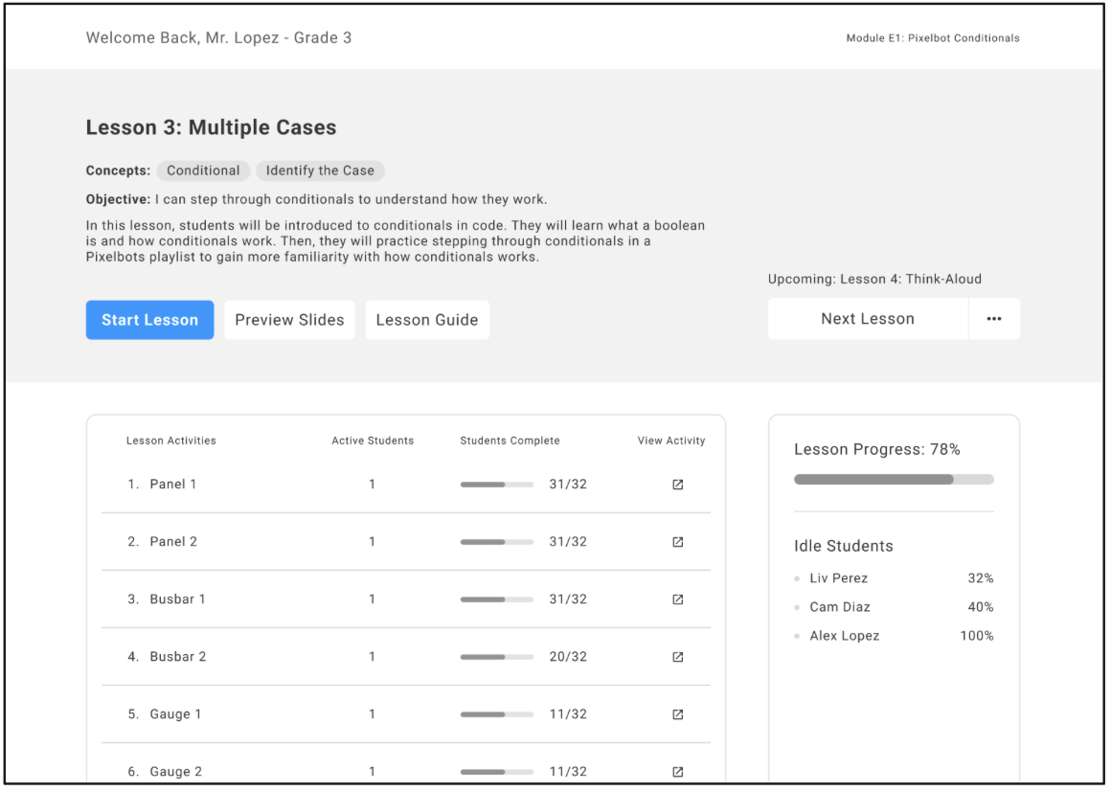This screenshot has height=791, width=1111.
Task: Open Gauge 1 activity external link icon
Action: 677,714
